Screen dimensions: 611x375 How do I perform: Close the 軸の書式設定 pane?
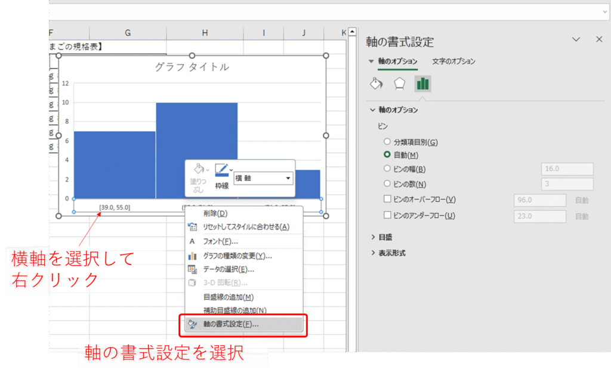599,39
